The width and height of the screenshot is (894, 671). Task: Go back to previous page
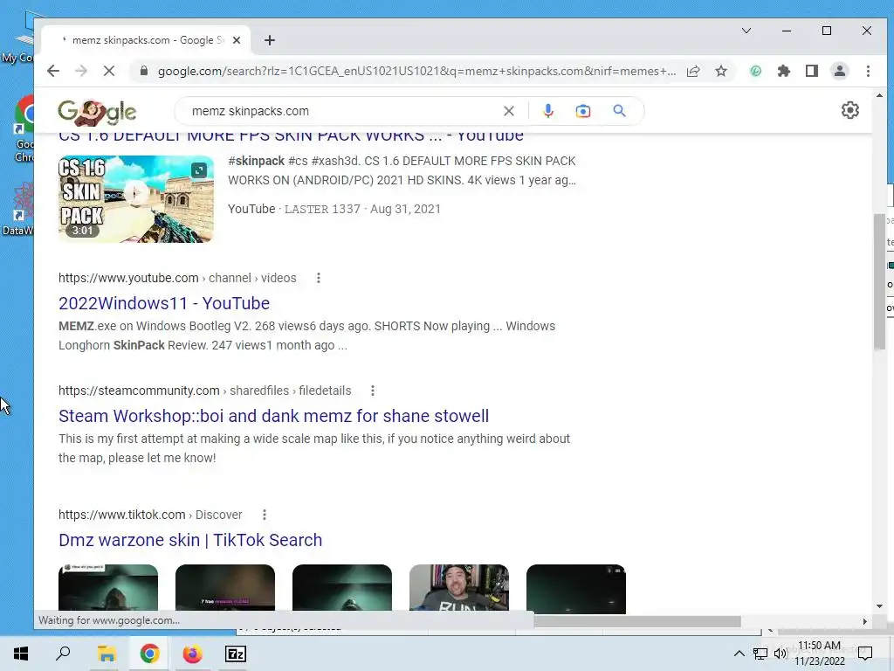(53, 71)
